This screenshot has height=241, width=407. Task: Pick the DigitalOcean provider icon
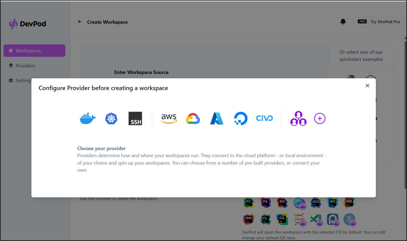[x=241, y=118]
